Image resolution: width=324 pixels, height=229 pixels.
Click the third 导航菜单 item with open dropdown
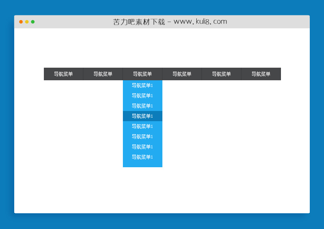pos(142,74)
